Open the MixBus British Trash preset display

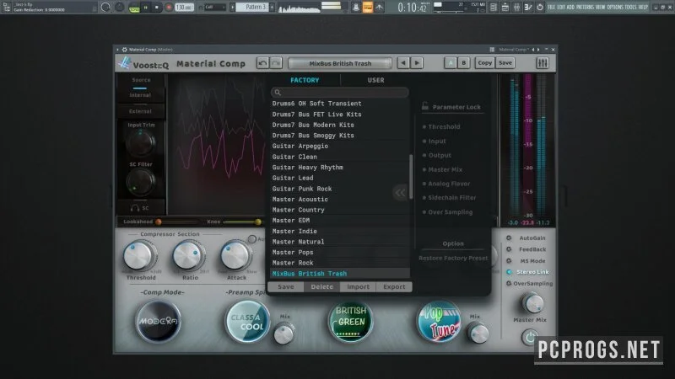tap(340, 64)
